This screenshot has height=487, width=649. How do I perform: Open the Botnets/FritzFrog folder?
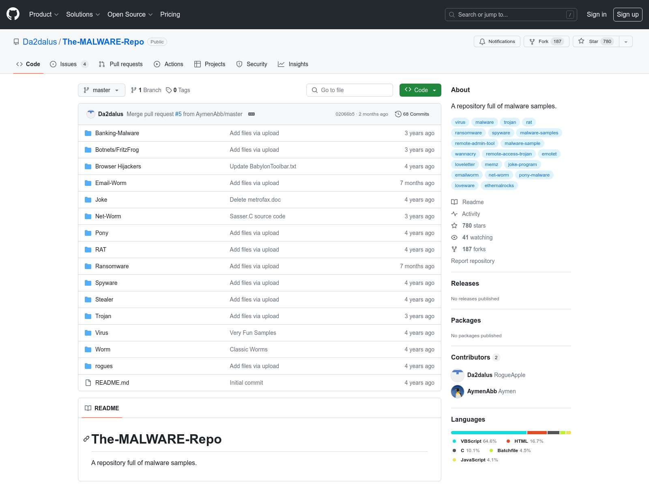117,150
